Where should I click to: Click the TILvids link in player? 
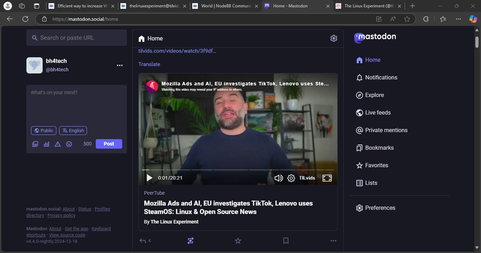click(x=307, y=178)
